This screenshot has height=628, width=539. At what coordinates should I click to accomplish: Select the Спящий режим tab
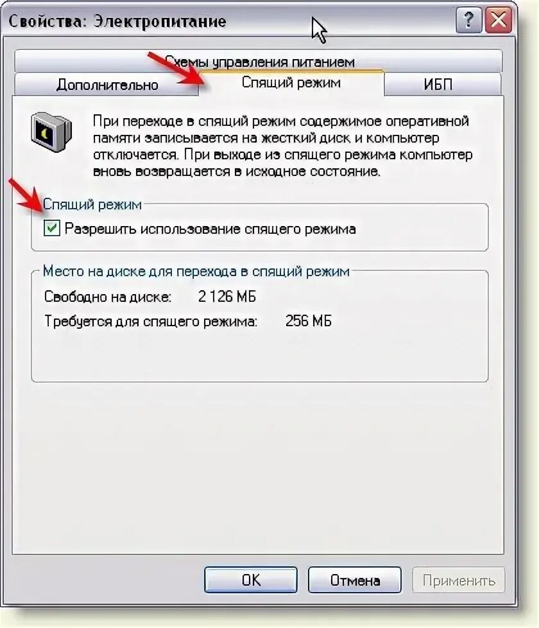click(291, 83)
